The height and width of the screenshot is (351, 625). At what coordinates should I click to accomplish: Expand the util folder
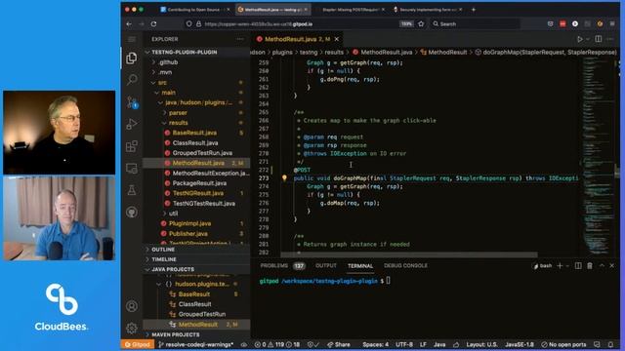(174, 214)
